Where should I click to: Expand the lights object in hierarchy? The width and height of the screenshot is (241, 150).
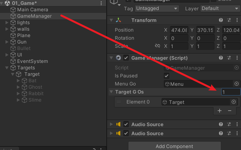7,23
